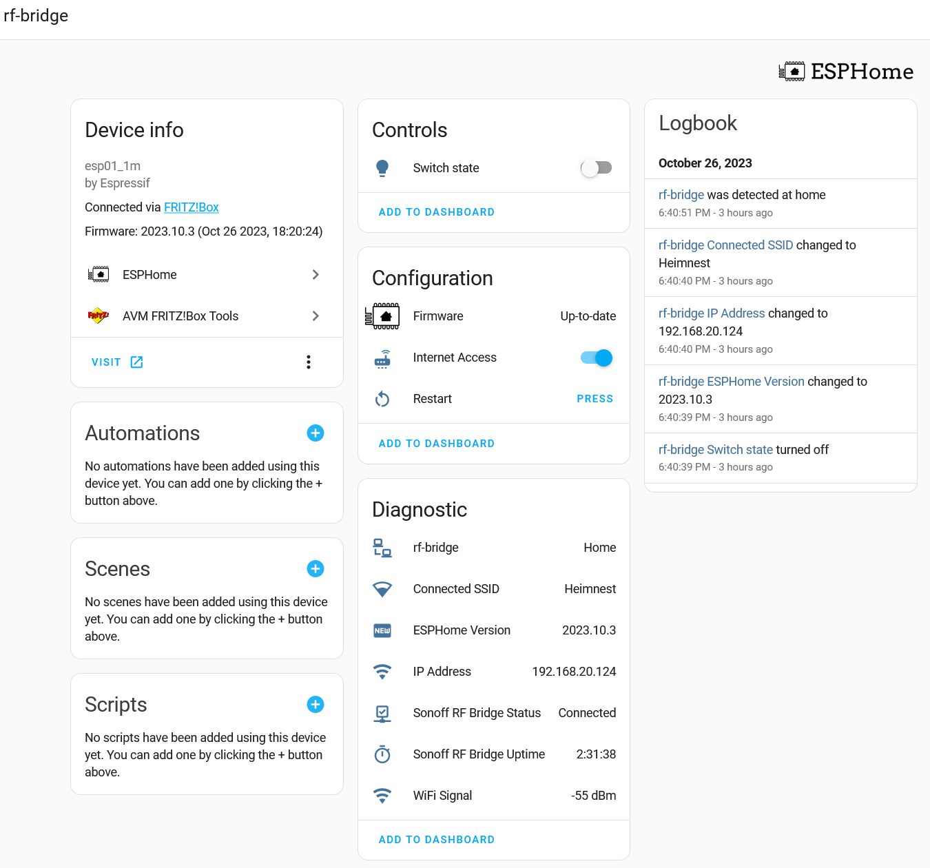Expand the AVM FRITZ!Box Tools row
930x868 pixels.
[x=316, y=316]
